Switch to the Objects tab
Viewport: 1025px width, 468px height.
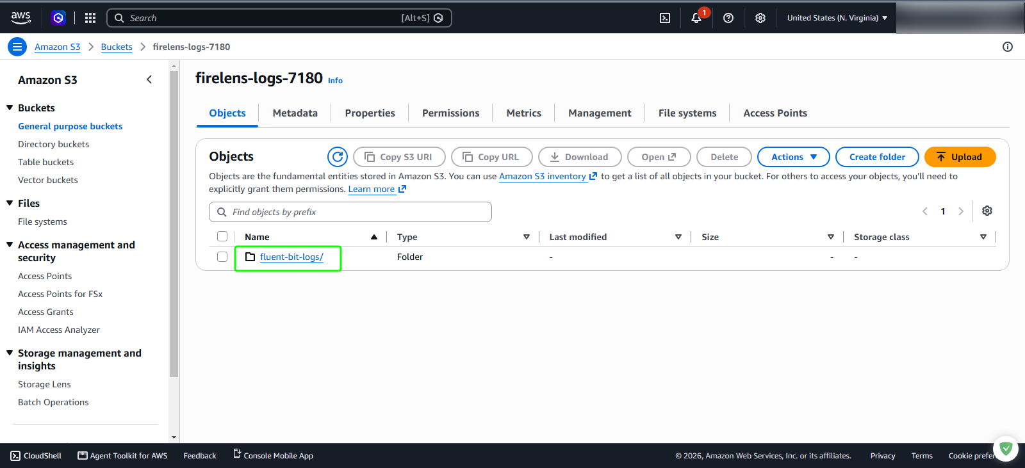(227, 113)
